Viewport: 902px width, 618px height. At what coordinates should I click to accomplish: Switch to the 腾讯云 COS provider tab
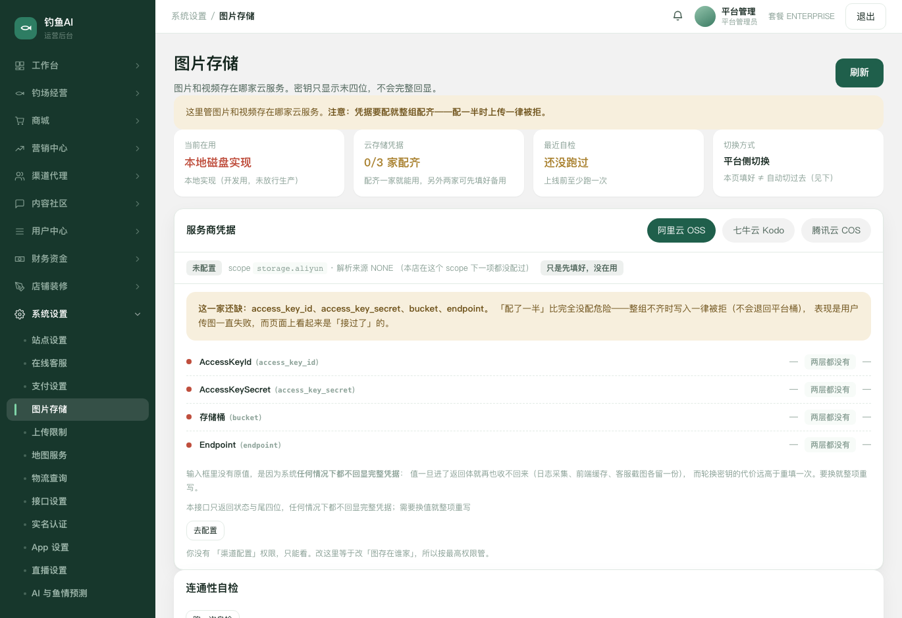pos(836,231)
